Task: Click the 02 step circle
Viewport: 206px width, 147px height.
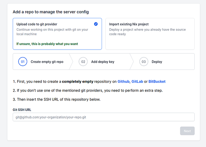Action: click(83, 62)
